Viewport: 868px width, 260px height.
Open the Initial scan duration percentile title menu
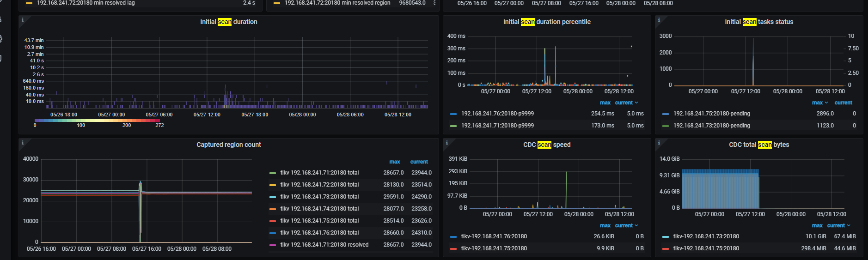click(547, 22)
